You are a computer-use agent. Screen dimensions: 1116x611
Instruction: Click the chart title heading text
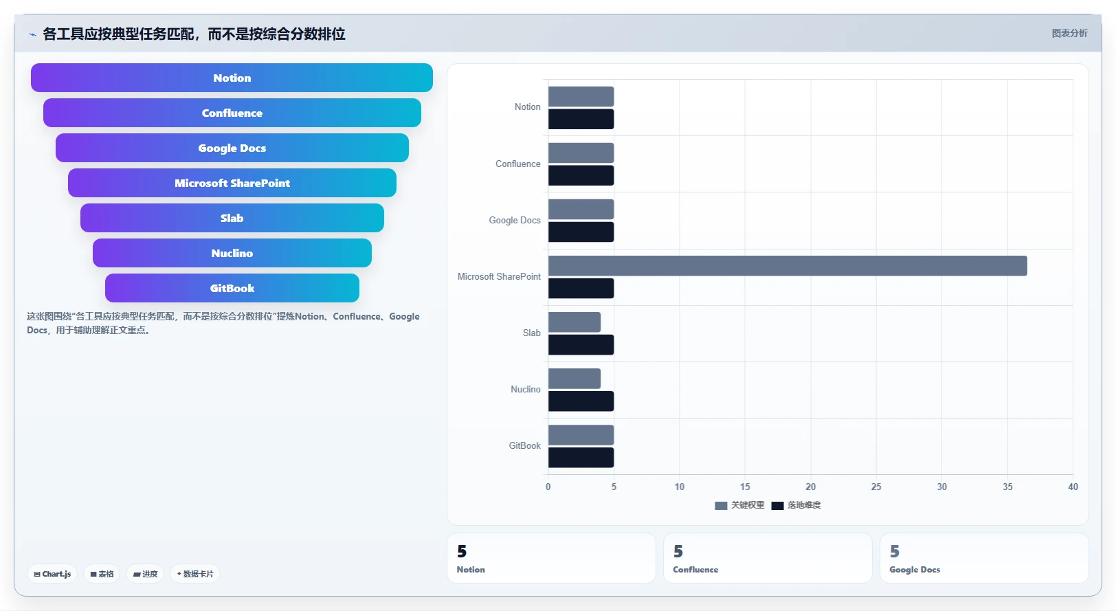(194, 34)
